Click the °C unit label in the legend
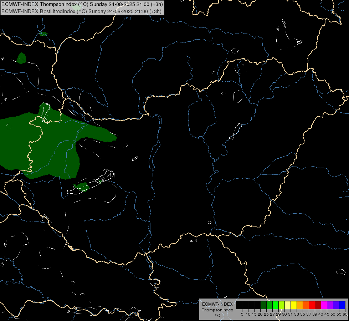349x321 pixels. click(217, 315)
